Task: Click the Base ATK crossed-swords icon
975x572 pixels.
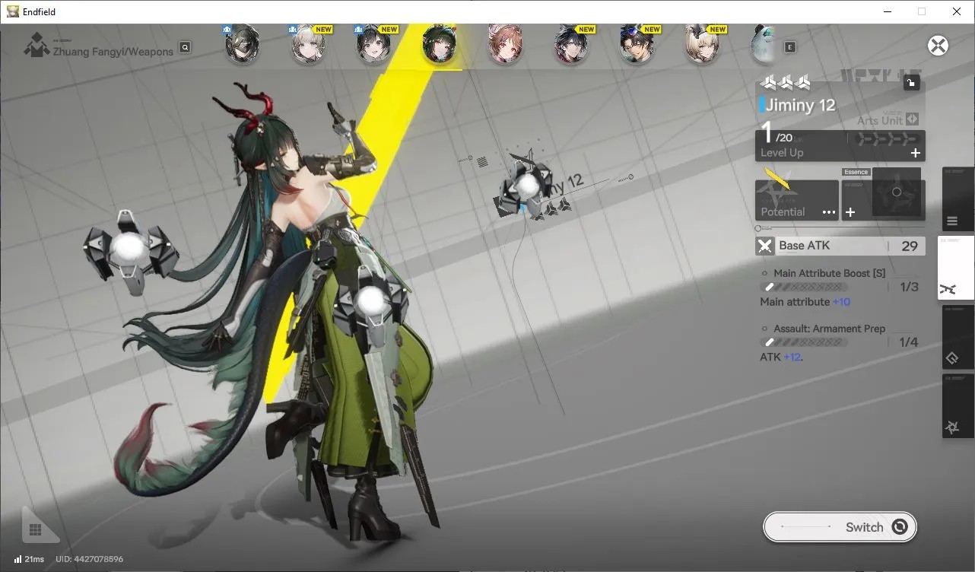Action: 764,246
